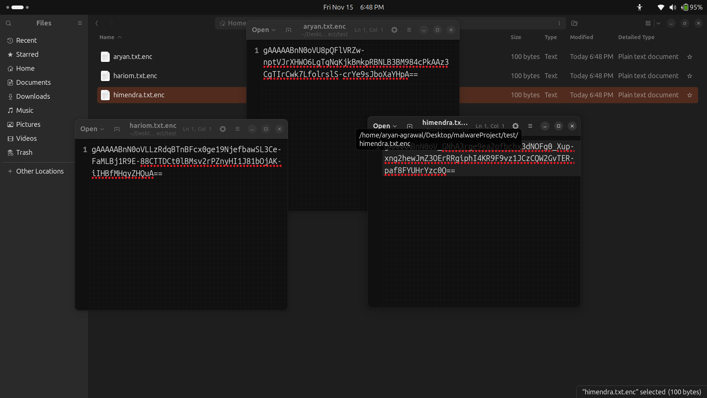Click Ln 1, Col 1 in aryan.txt.enc editor
This screenshot has height=398, width=707.
369,30
